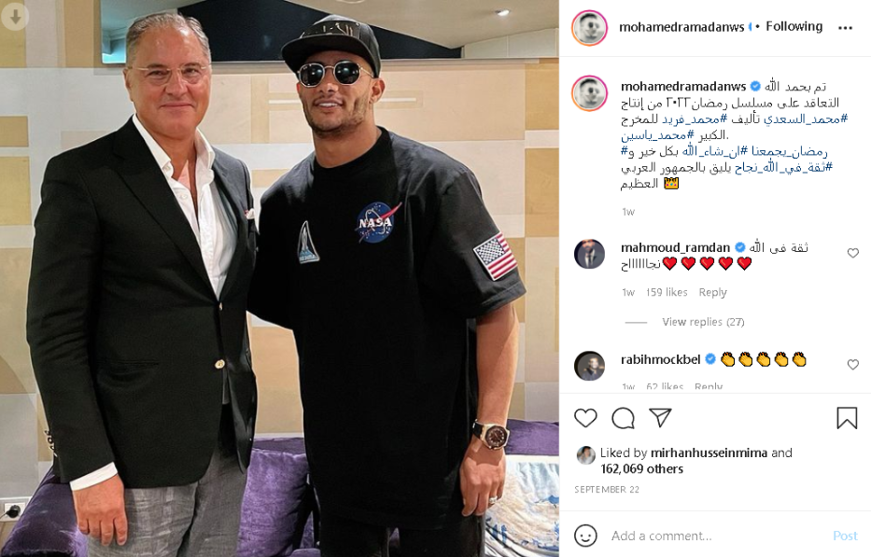Screen dimensions: 871x557
Task: Open rabihmockbel username link
Action: [x=660, y=360]
